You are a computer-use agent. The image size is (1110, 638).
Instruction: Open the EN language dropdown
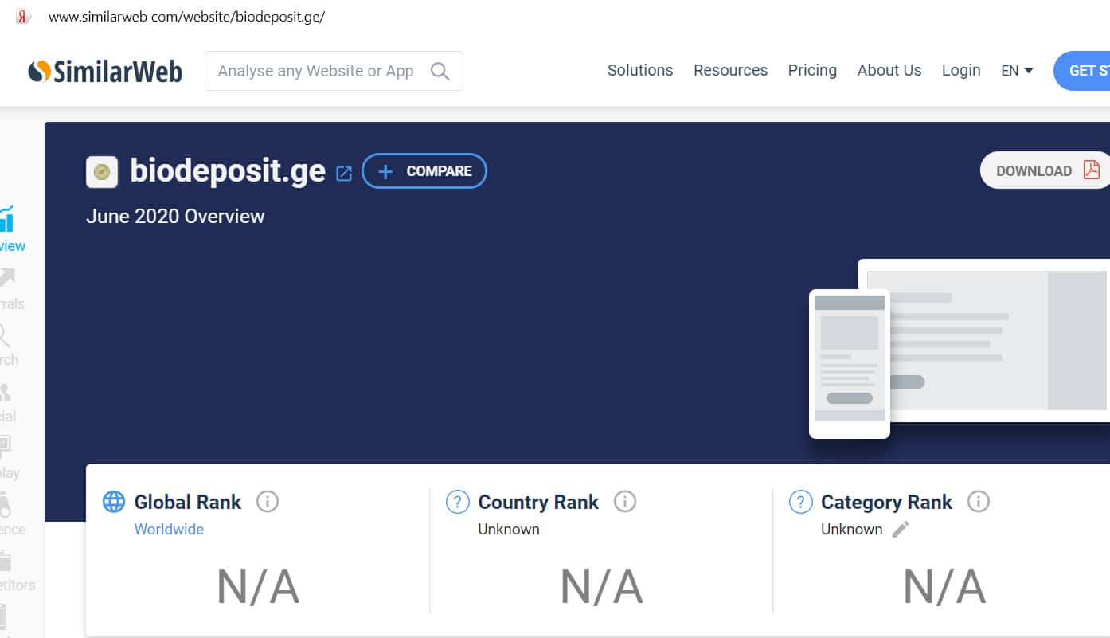tap(1017, 71)
